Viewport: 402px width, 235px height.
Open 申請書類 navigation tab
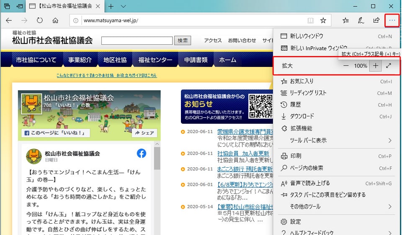coord(196,60)
